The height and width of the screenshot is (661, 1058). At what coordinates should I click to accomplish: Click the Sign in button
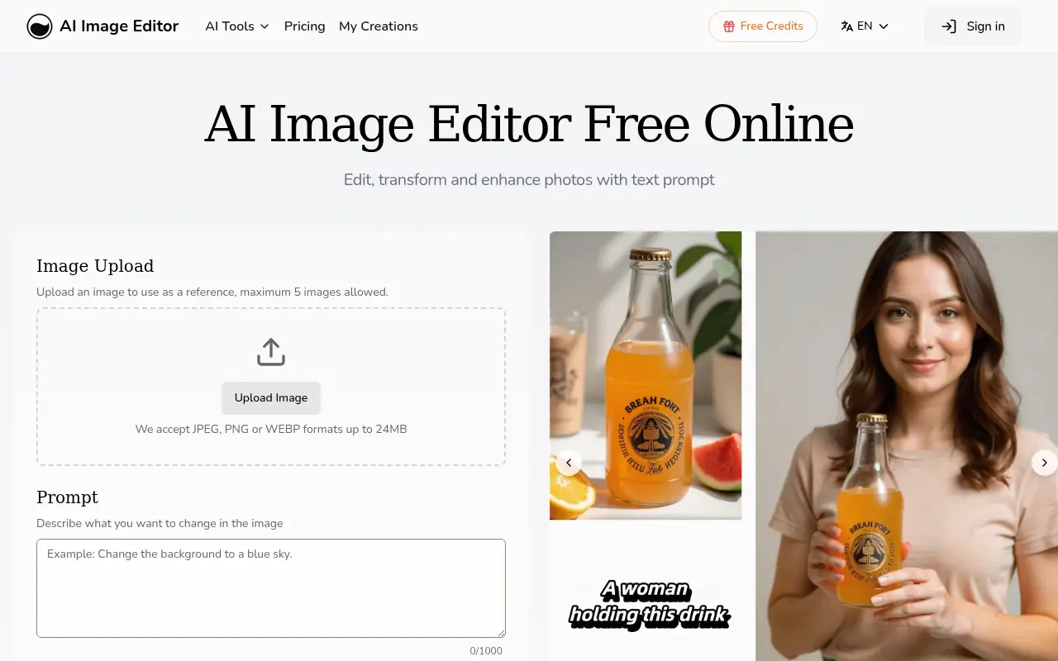(x=973, y=26)
